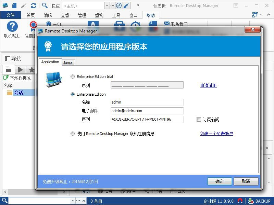Click the quick connect arrow monitor icon
This screenshot has width=274, height=205.
(126, 6)
